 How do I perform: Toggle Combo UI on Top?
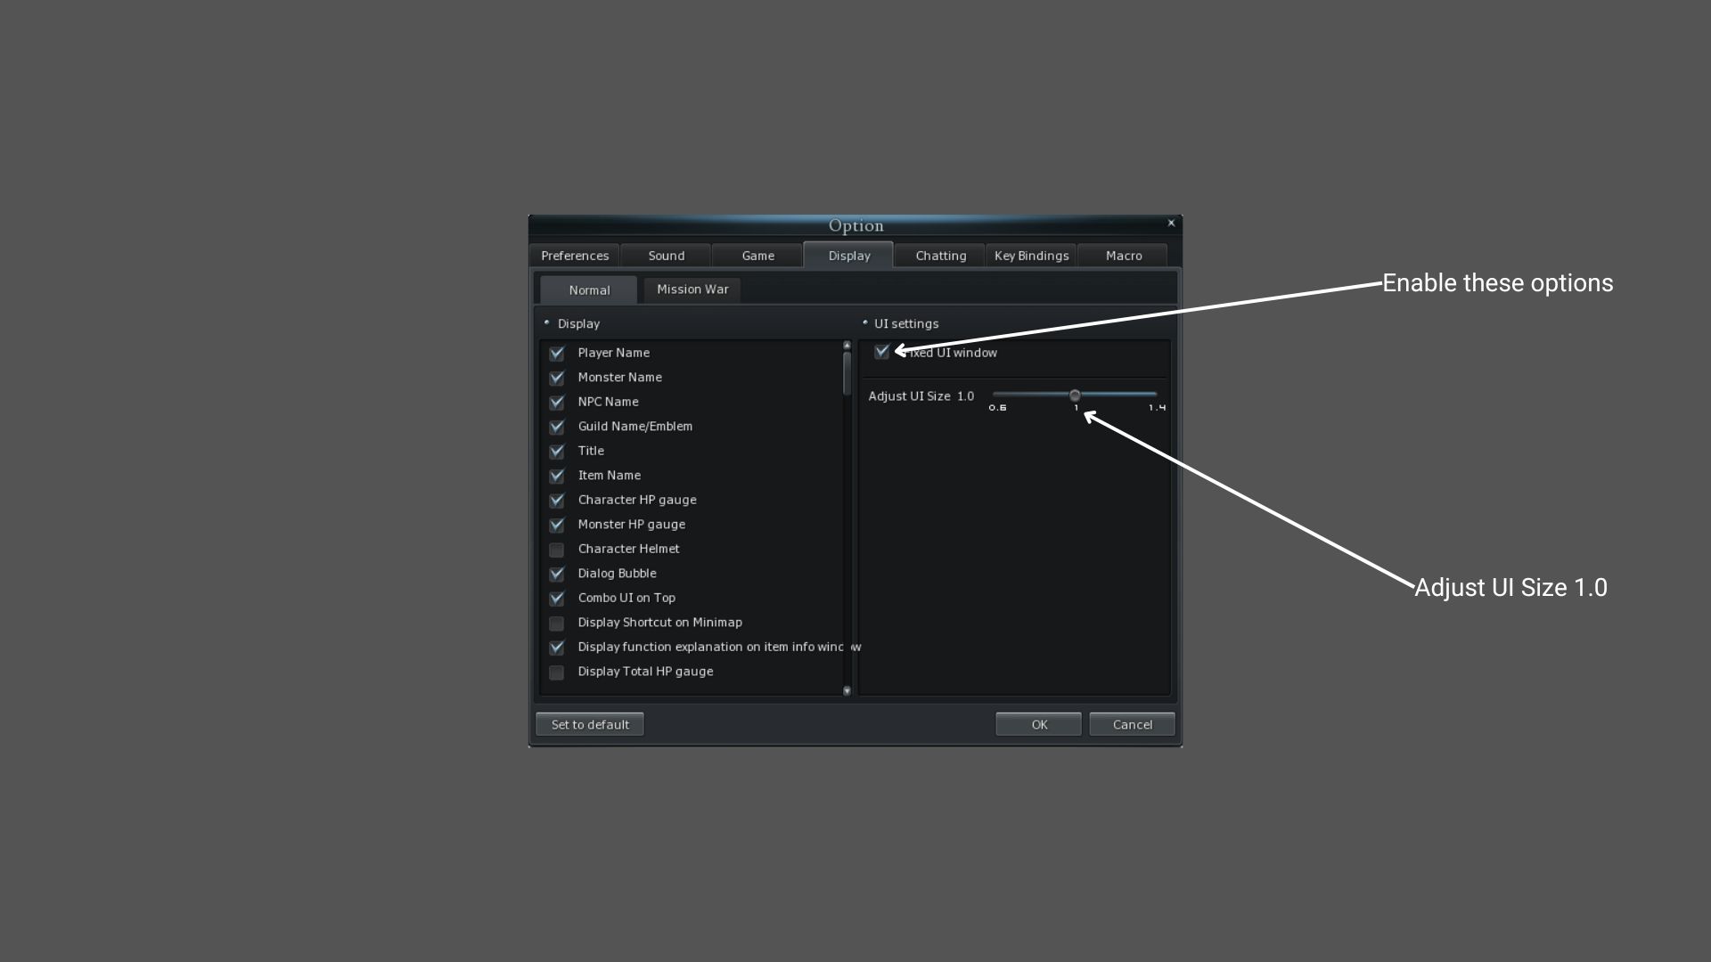(557, 599)
